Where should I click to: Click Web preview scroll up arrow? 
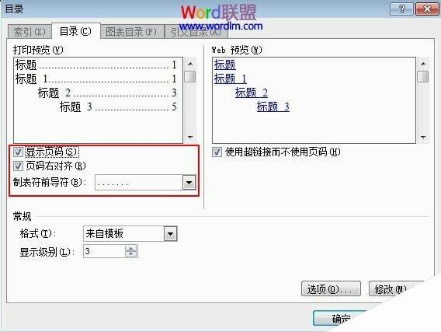(422, 64)
